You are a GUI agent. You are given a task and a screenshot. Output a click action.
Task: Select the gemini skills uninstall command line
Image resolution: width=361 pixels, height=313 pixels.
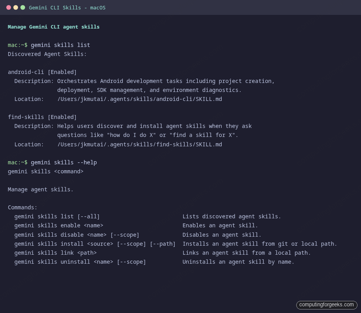point(80,262)
